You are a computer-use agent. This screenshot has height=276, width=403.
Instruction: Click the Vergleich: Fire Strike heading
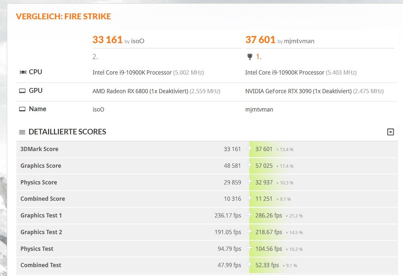[x=63, y=16]
